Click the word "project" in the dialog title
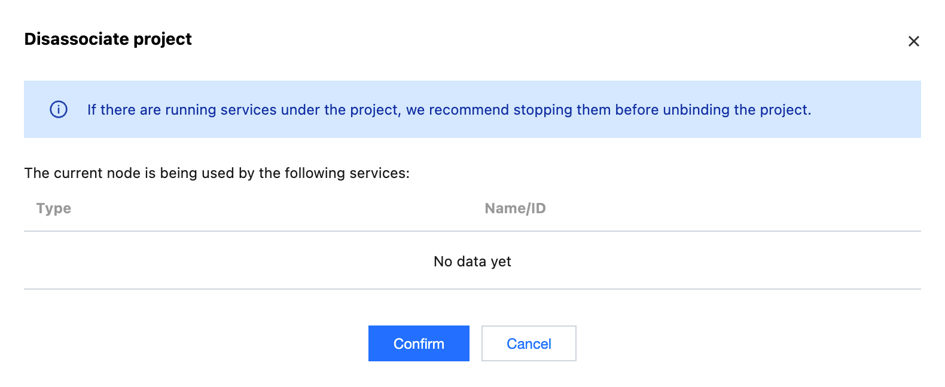The image size is (945, 387). 163,40
